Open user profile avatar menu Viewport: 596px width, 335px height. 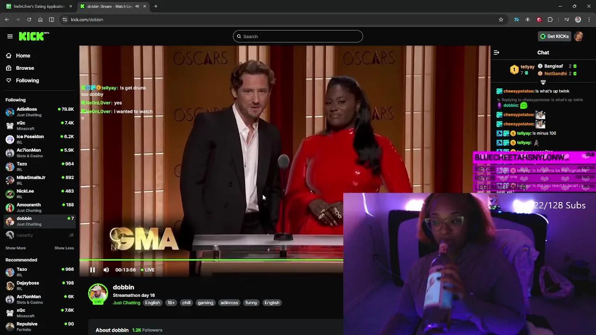coord(579,36)
